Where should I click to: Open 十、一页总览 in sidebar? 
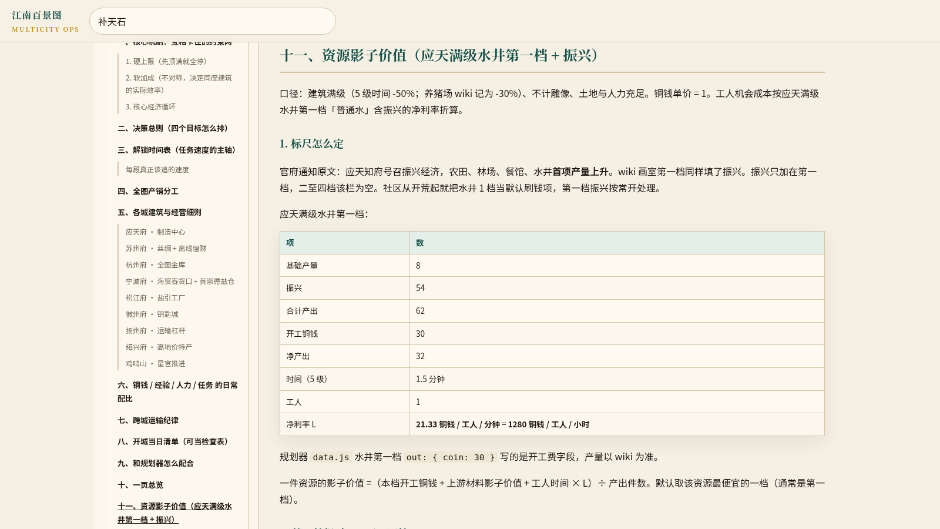tap(140, 485)
